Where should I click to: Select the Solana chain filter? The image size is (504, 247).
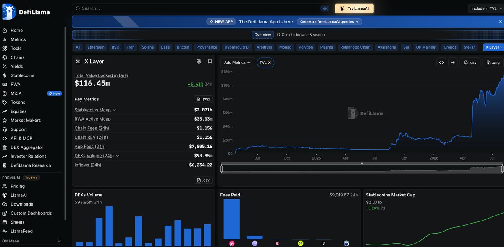coord(148,47)
